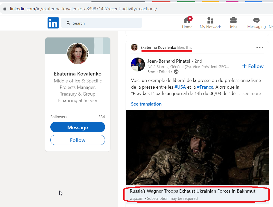Click the search magnifier icon

(68, 23)
